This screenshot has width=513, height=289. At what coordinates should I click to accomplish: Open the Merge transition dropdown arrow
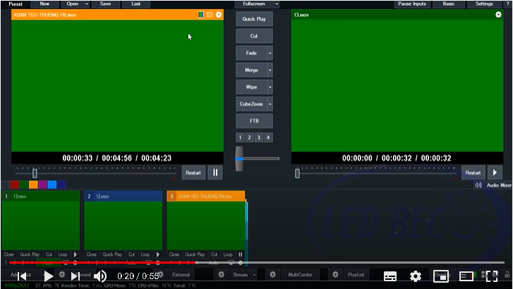(x=270, y=70)
